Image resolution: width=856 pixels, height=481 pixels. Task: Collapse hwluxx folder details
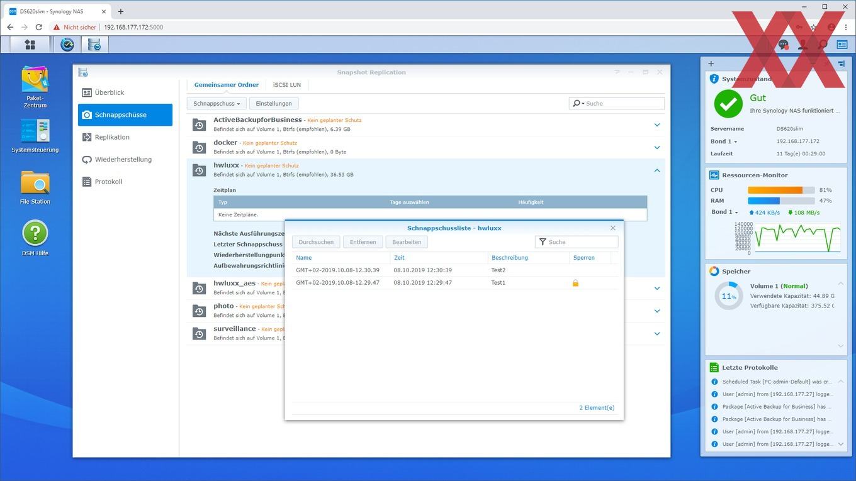656,170
